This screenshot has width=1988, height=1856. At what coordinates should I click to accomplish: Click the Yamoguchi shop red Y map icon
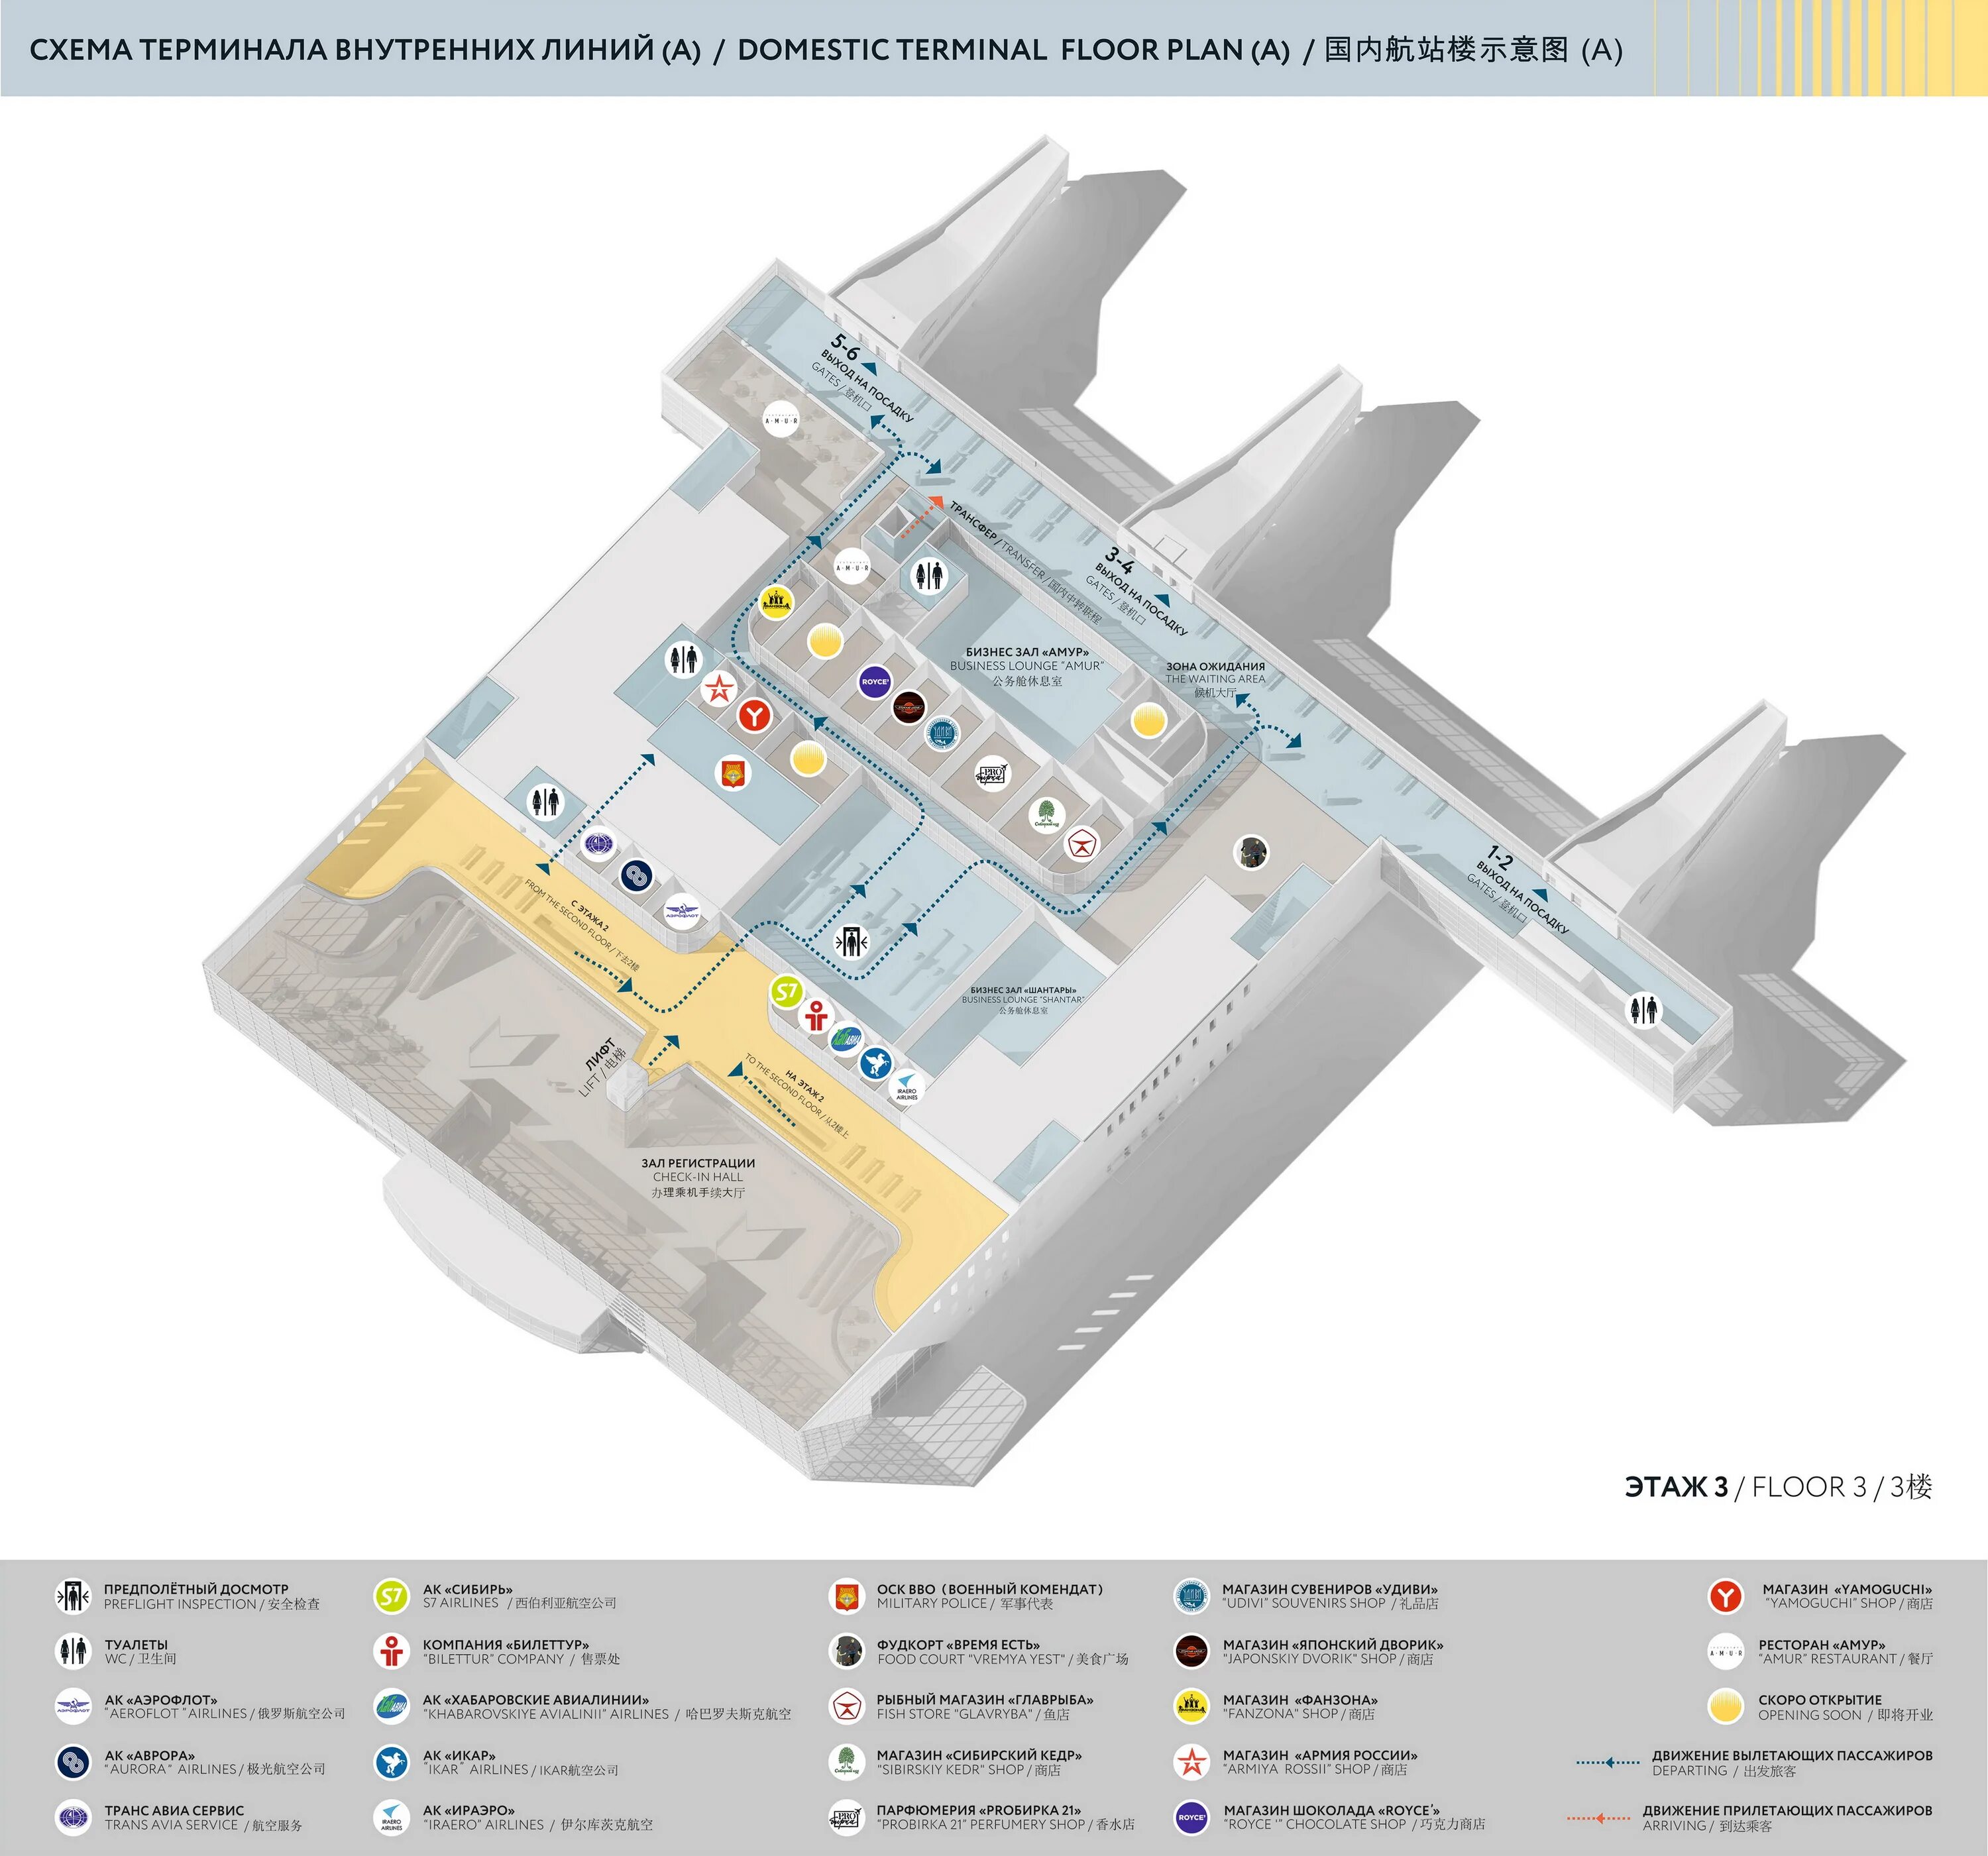pyautogui.click(x=756, y=715)
